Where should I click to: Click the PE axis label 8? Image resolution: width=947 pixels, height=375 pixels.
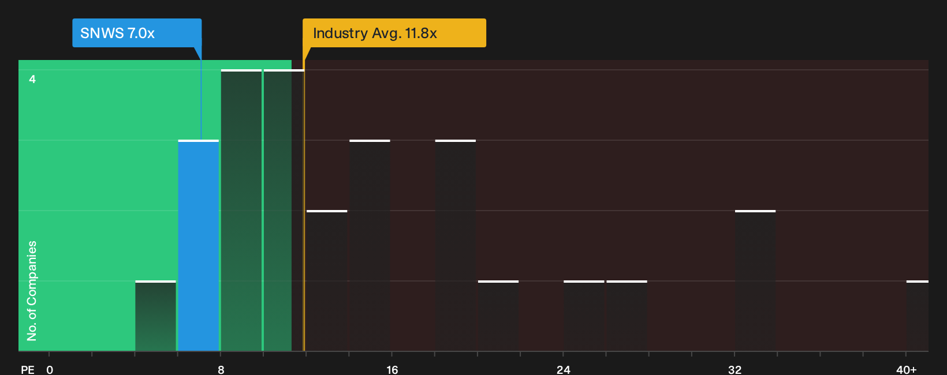221,369
